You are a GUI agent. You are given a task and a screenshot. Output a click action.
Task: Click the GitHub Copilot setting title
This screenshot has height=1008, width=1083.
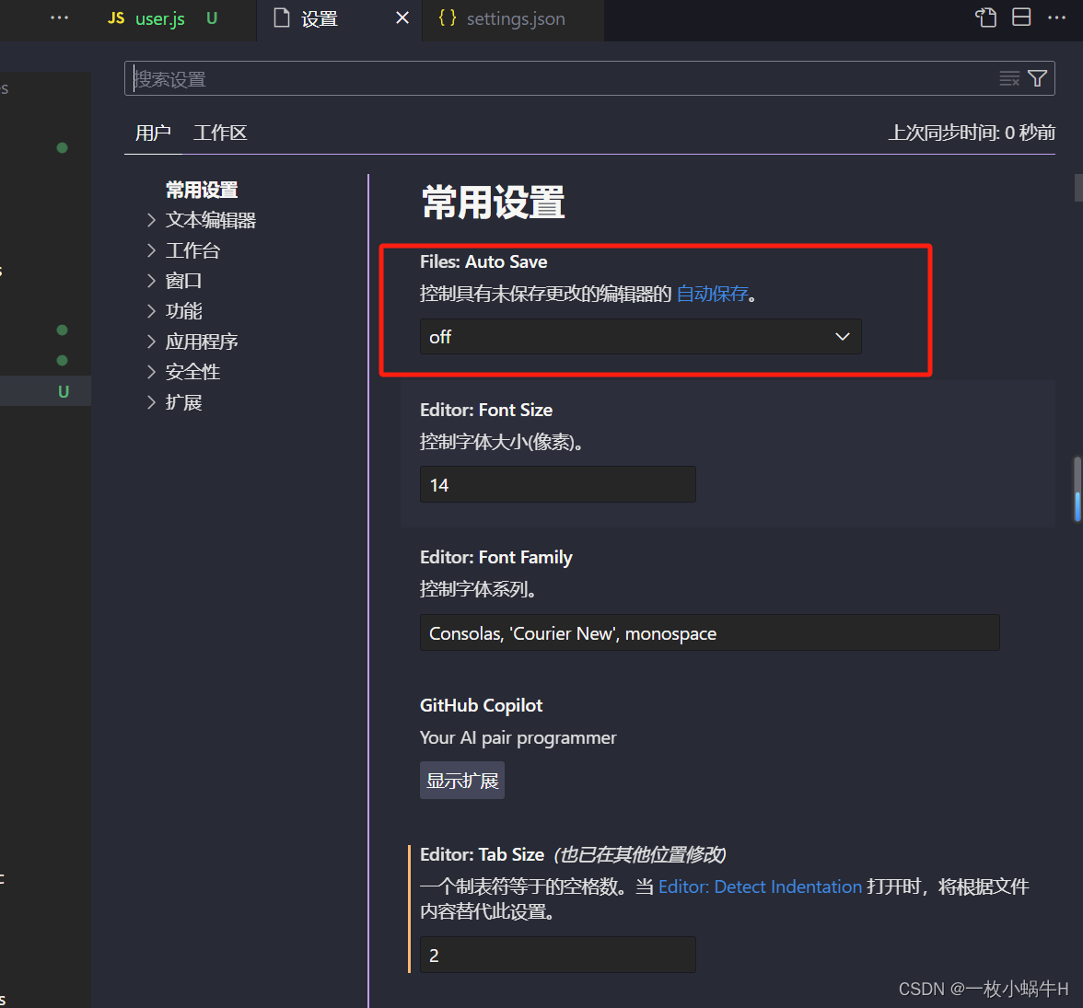[481, 705]
